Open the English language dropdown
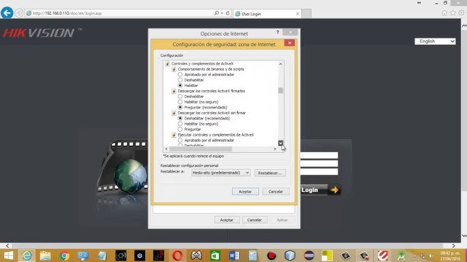 (x=435, y=41)
